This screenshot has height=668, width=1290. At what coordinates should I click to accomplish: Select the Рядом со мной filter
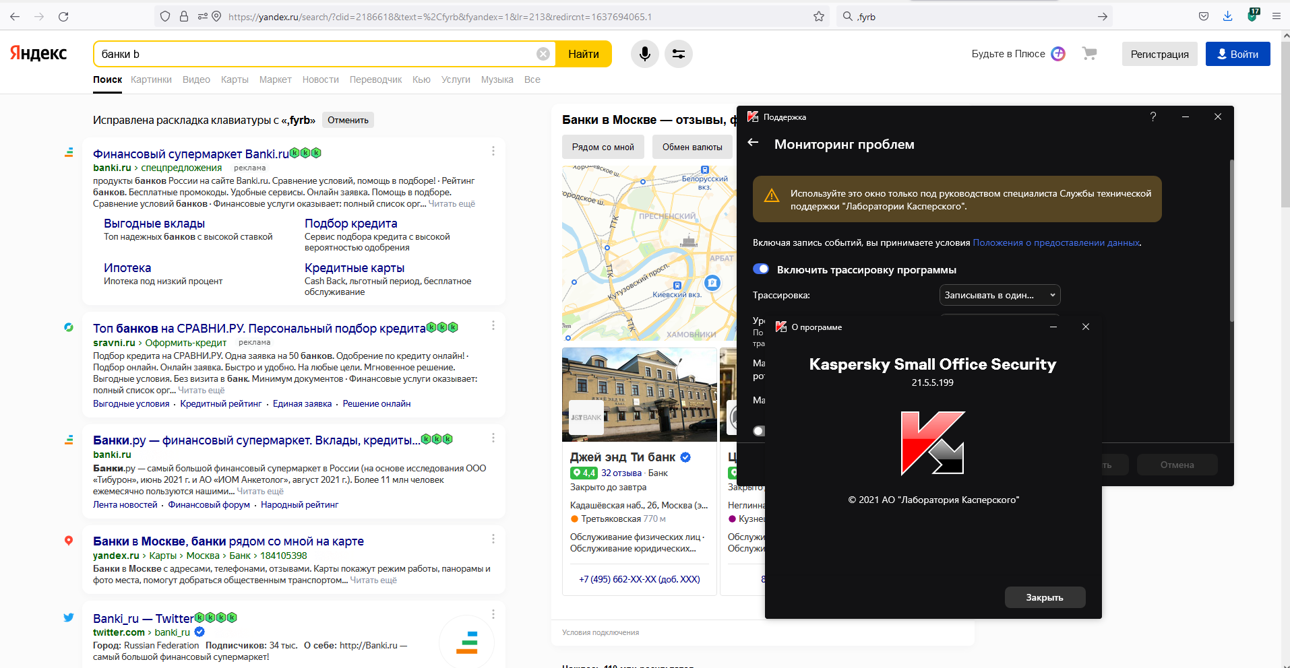[x=603, y=147]
